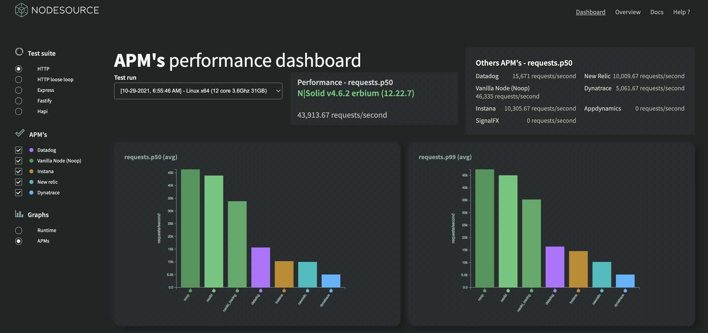Select the Express test suite radio

click(x=18, y=90)
